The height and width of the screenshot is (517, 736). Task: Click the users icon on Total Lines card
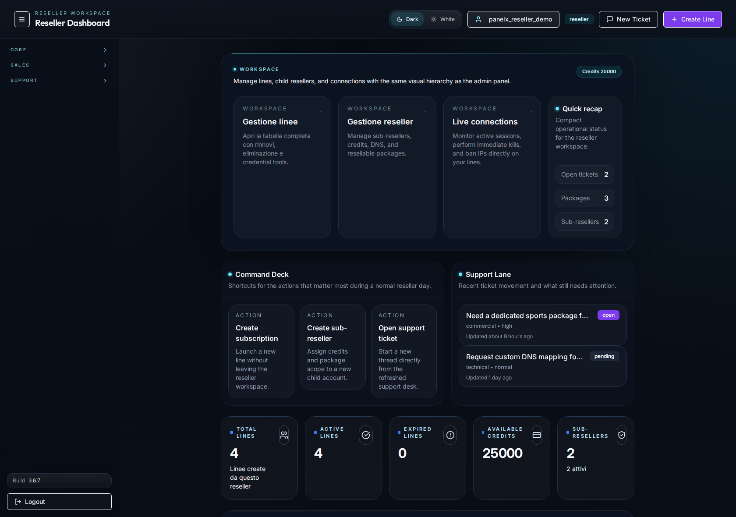(283, 435)
